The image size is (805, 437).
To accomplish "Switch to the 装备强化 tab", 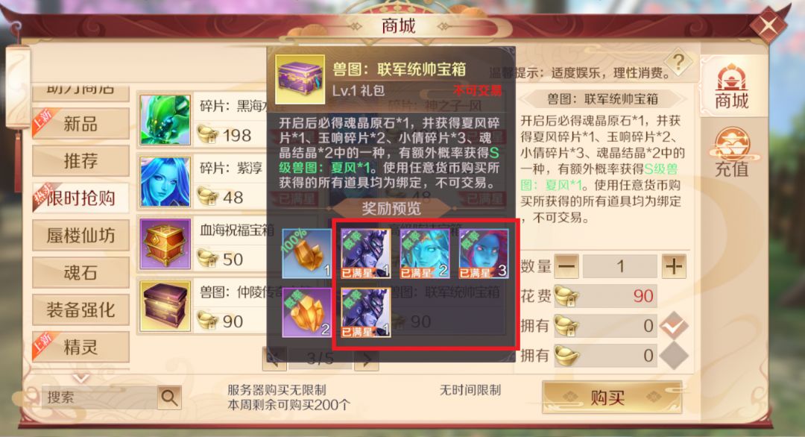I will 80,309.
